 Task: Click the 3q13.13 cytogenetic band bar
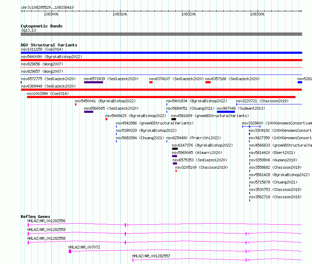161,34
